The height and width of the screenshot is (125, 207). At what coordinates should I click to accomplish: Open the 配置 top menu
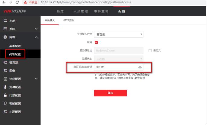click(x=122, y=11)
